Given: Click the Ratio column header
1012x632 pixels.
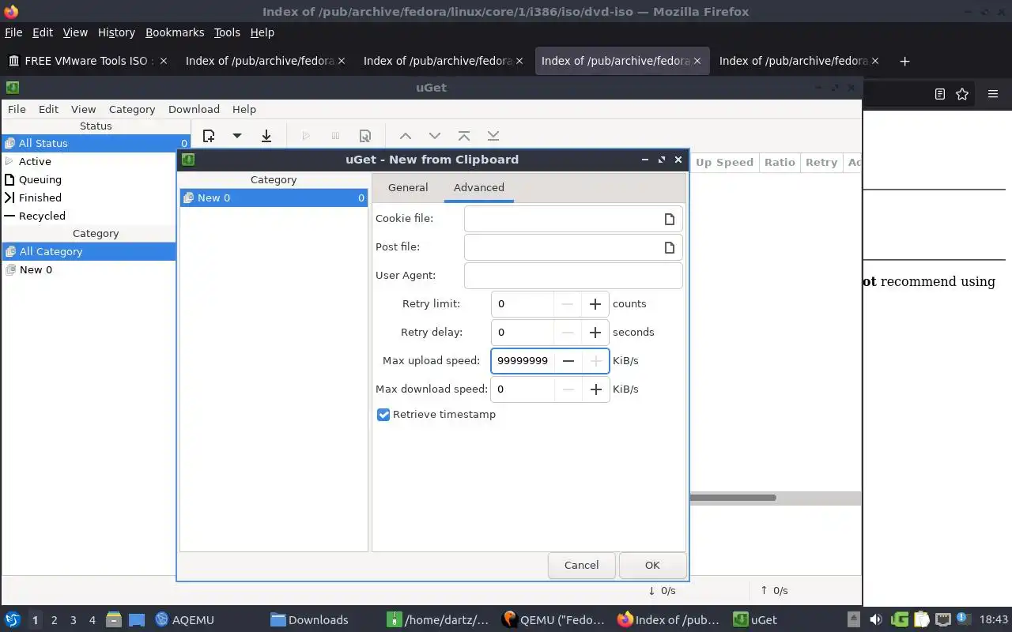Looking at the screenshot, I should (779, 162).
